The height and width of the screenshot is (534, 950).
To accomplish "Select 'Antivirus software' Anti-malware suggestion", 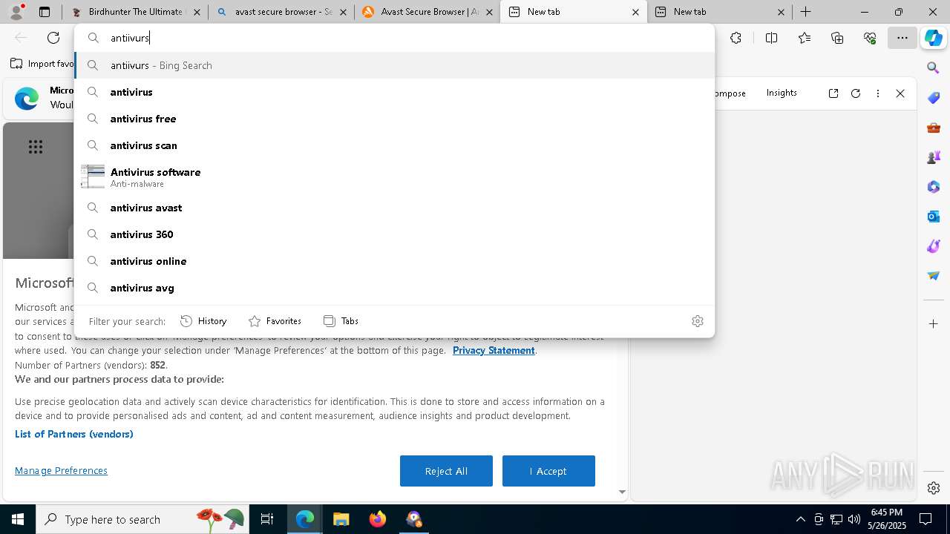I will [394, 177].
